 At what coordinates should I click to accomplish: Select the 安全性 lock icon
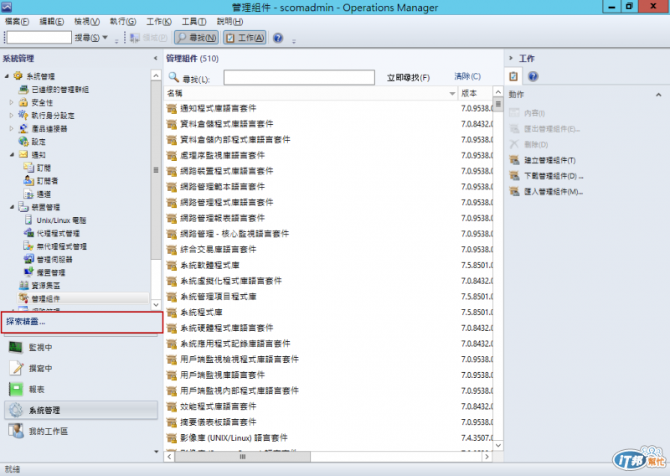(x=23, y=102)
